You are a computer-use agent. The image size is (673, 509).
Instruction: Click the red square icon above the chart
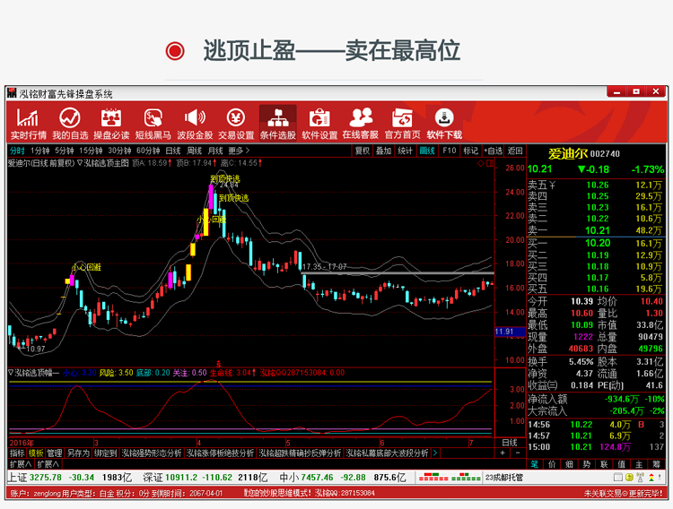[490, 163]
